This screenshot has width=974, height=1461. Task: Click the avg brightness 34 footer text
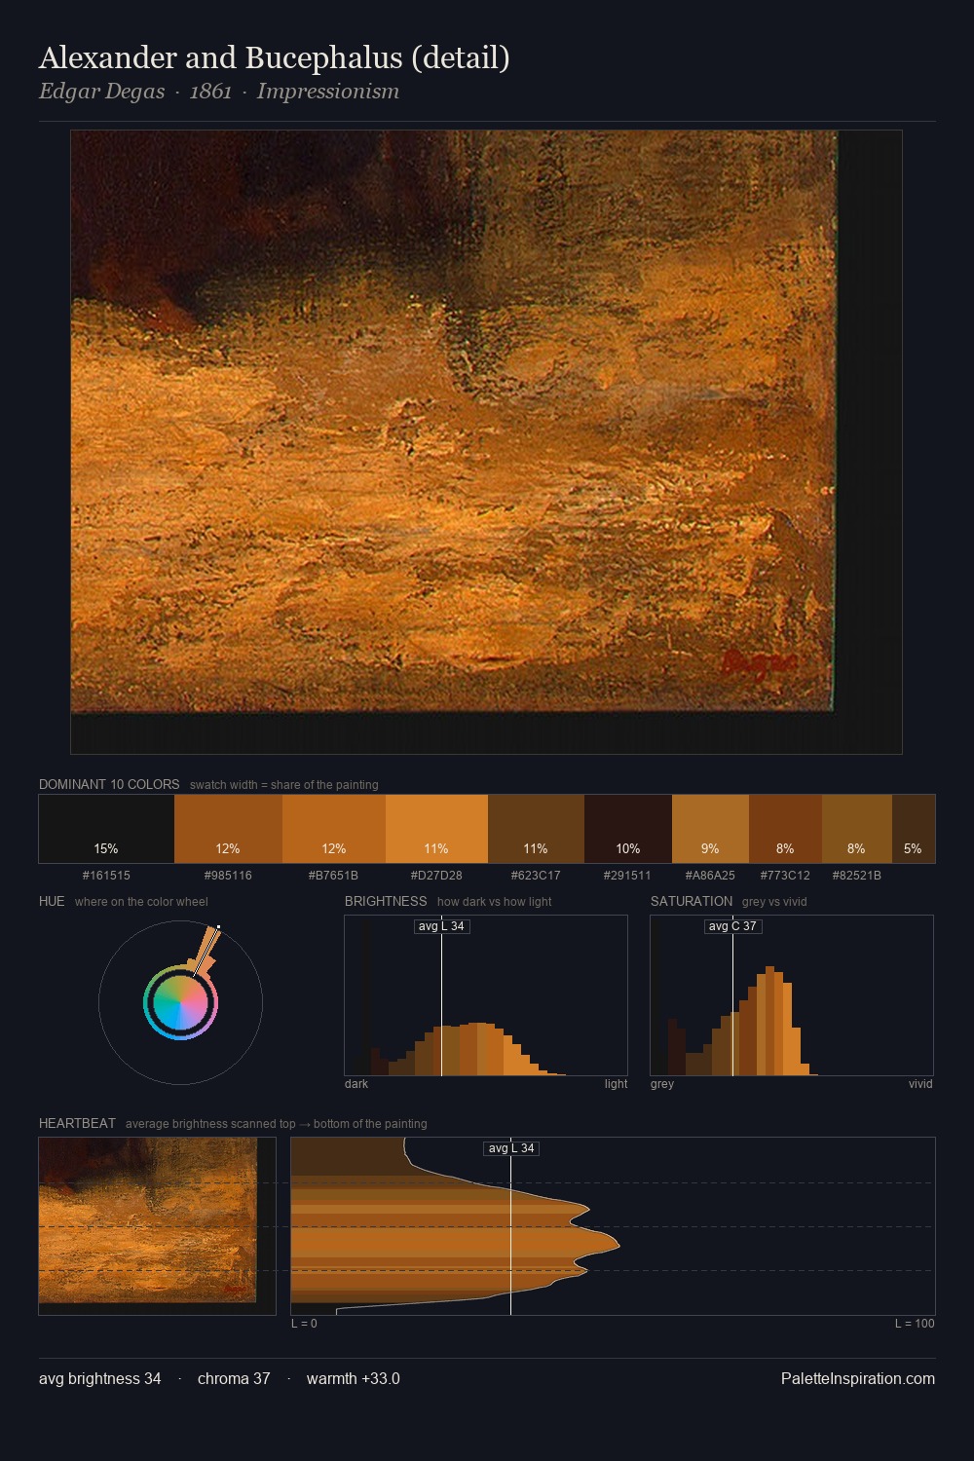point(100,1378)
